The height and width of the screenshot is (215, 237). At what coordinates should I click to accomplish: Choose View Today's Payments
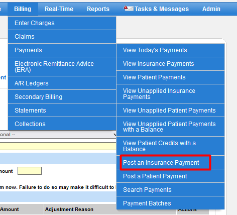point(170,50)
